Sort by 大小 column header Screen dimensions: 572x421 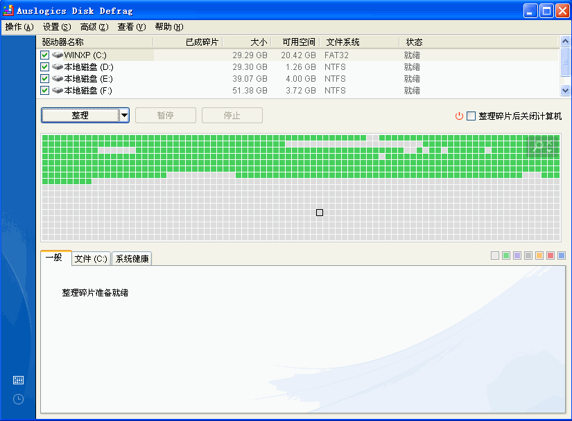[247, 42]
